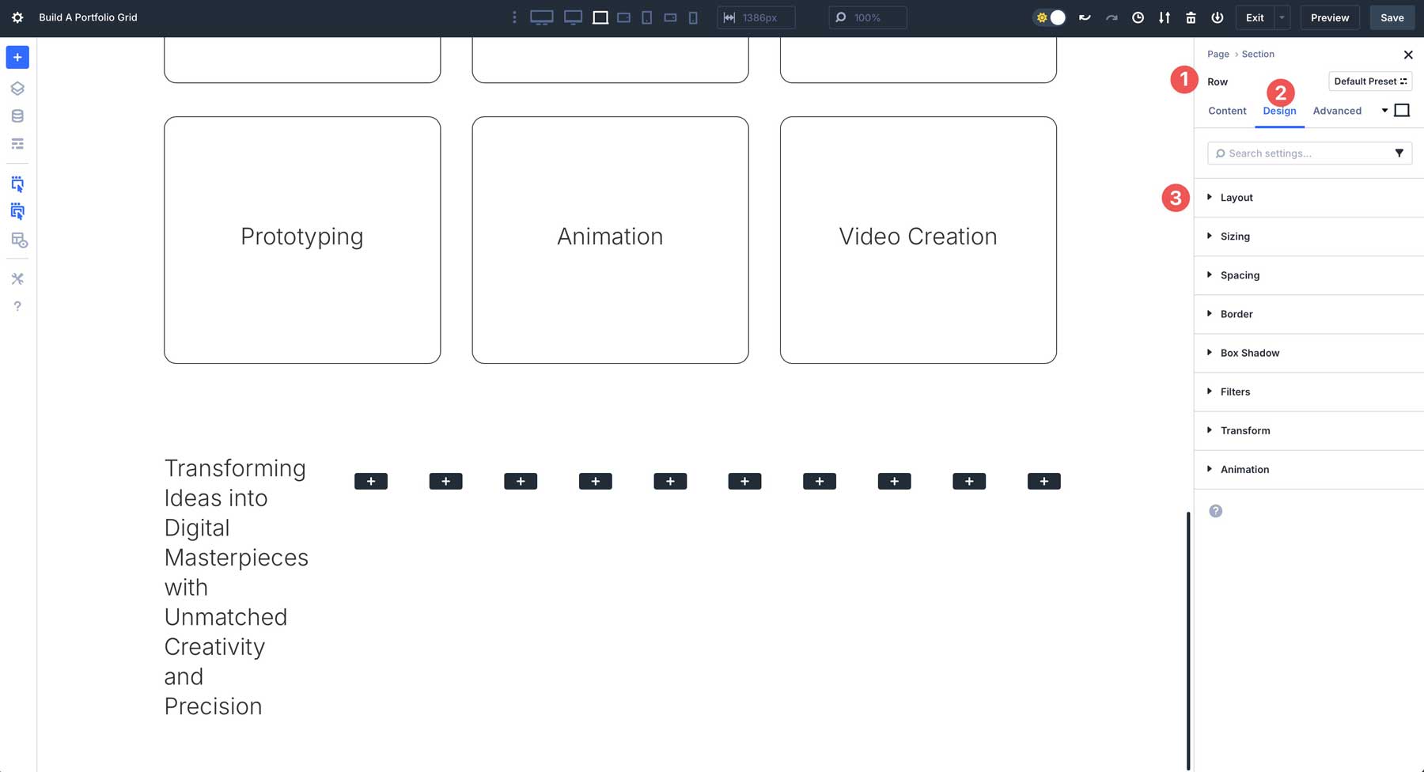Viewport: 1424px width, 772px height.
Task: Click the Save button
Action: point(1392,17)
